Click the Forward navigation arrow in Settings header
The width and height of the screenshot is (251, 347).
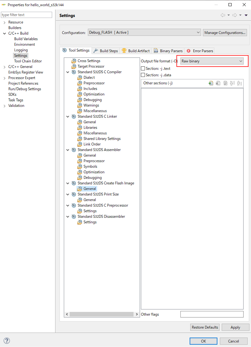click(235, 15)
